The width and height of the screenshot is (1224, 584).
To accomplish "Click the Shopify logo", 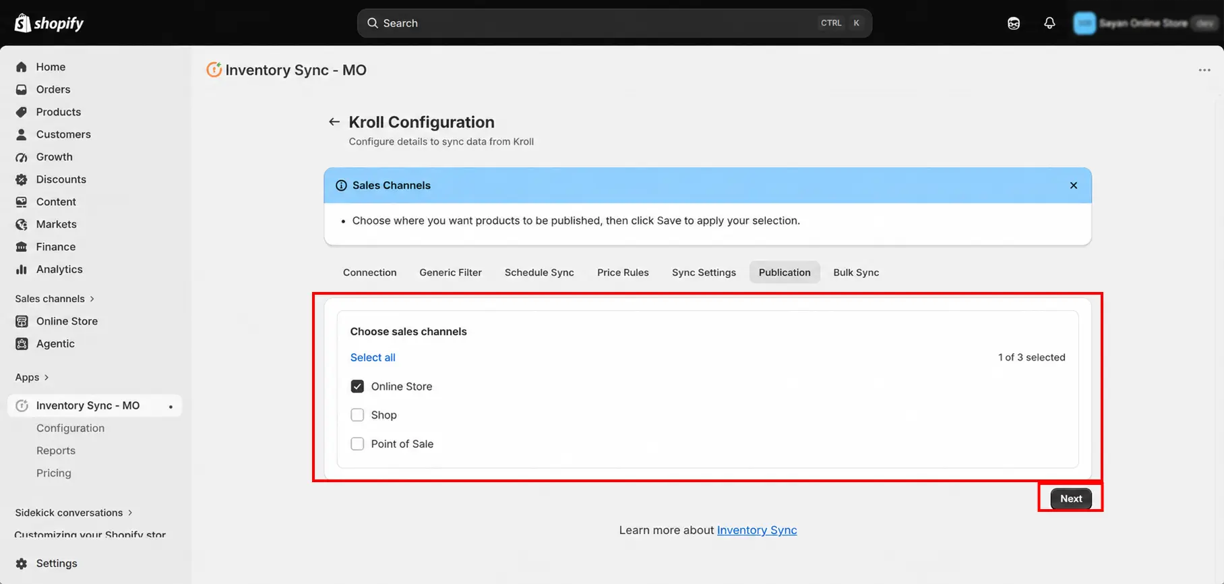I will 49,23.
